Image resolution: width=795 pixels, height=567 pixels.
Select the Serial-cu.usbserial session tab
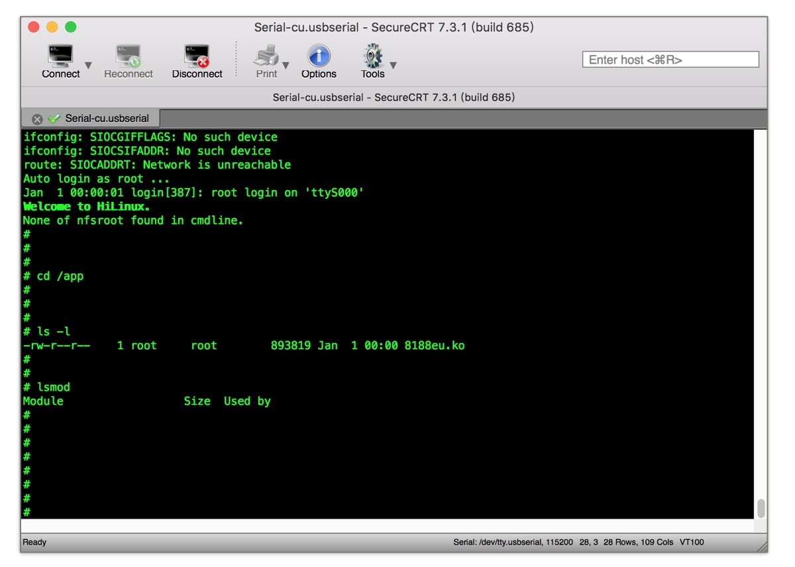[89, 119]
